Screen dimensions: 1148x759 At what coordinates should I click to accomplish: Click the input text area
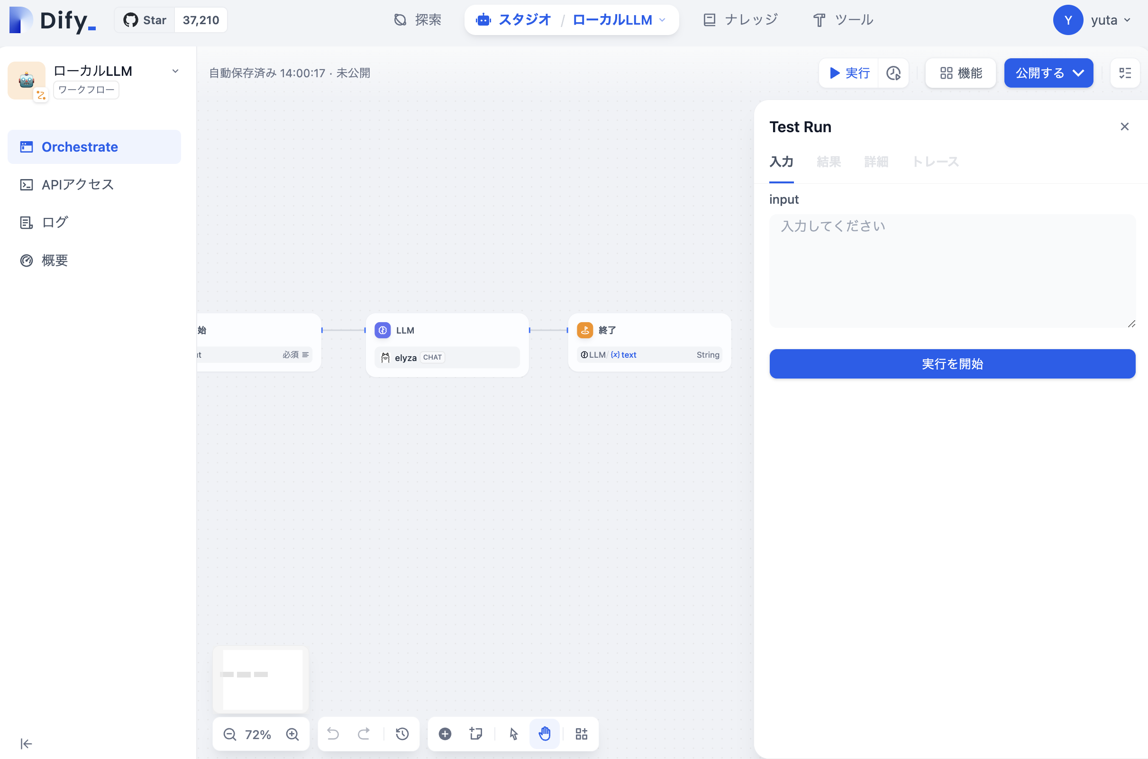952,271
